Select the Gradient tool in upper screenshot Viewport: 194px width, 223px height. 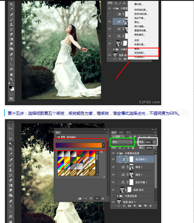[x=11, y=39]
